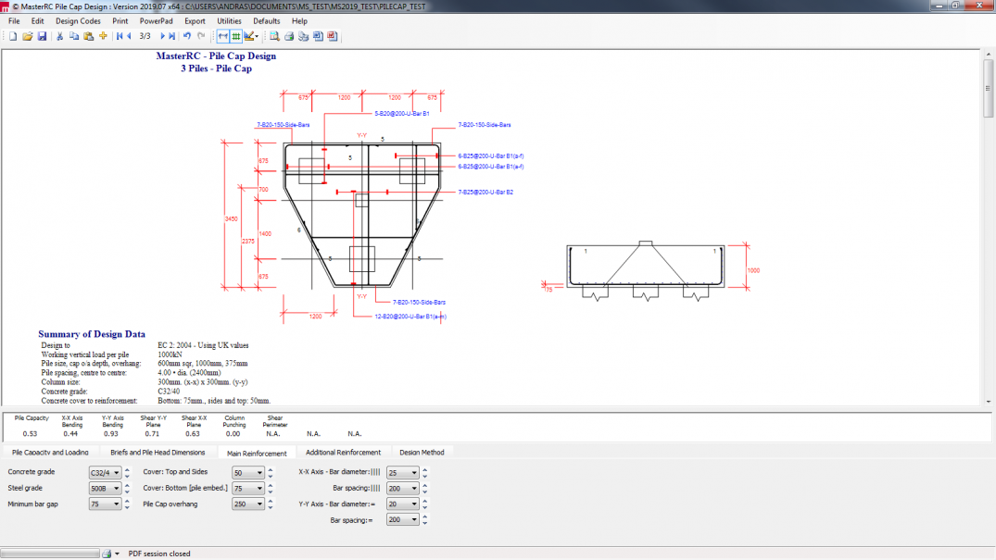Screen dimensions: 996x560
Task: Cut with the scissors toolbar icon
Action: click(59, 36)
